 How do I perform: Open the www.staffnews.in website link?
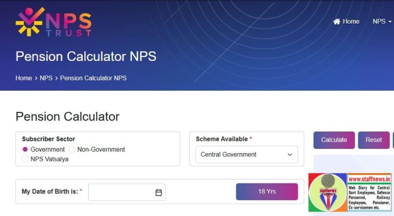click(x=369, y=179)
